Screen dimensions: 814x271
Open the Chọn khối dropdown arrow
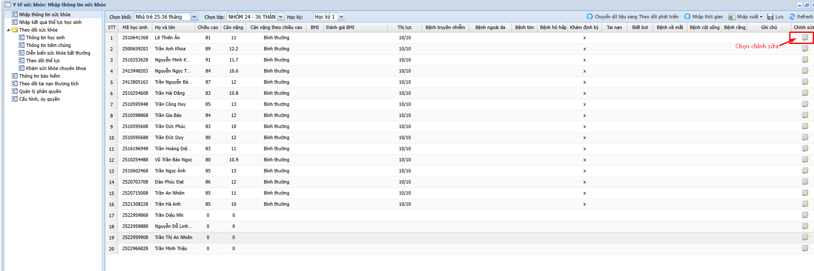(x=194, y=17)
